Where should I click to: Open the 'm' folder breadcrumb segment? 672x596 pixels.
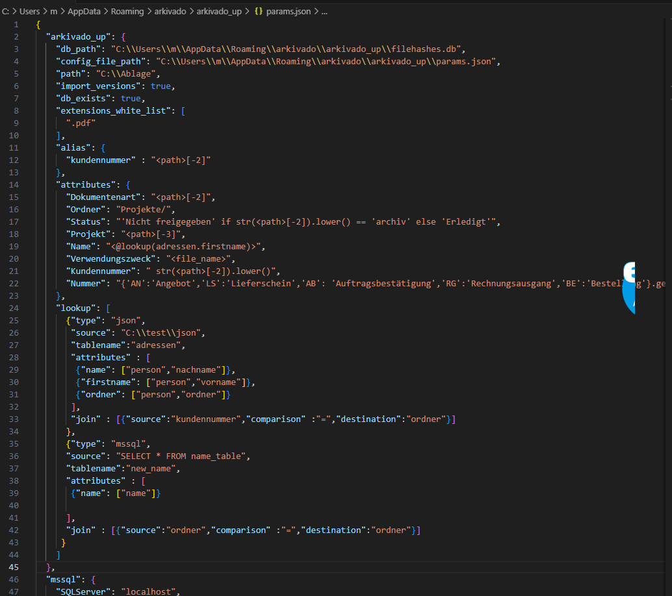tap(53, 11)
